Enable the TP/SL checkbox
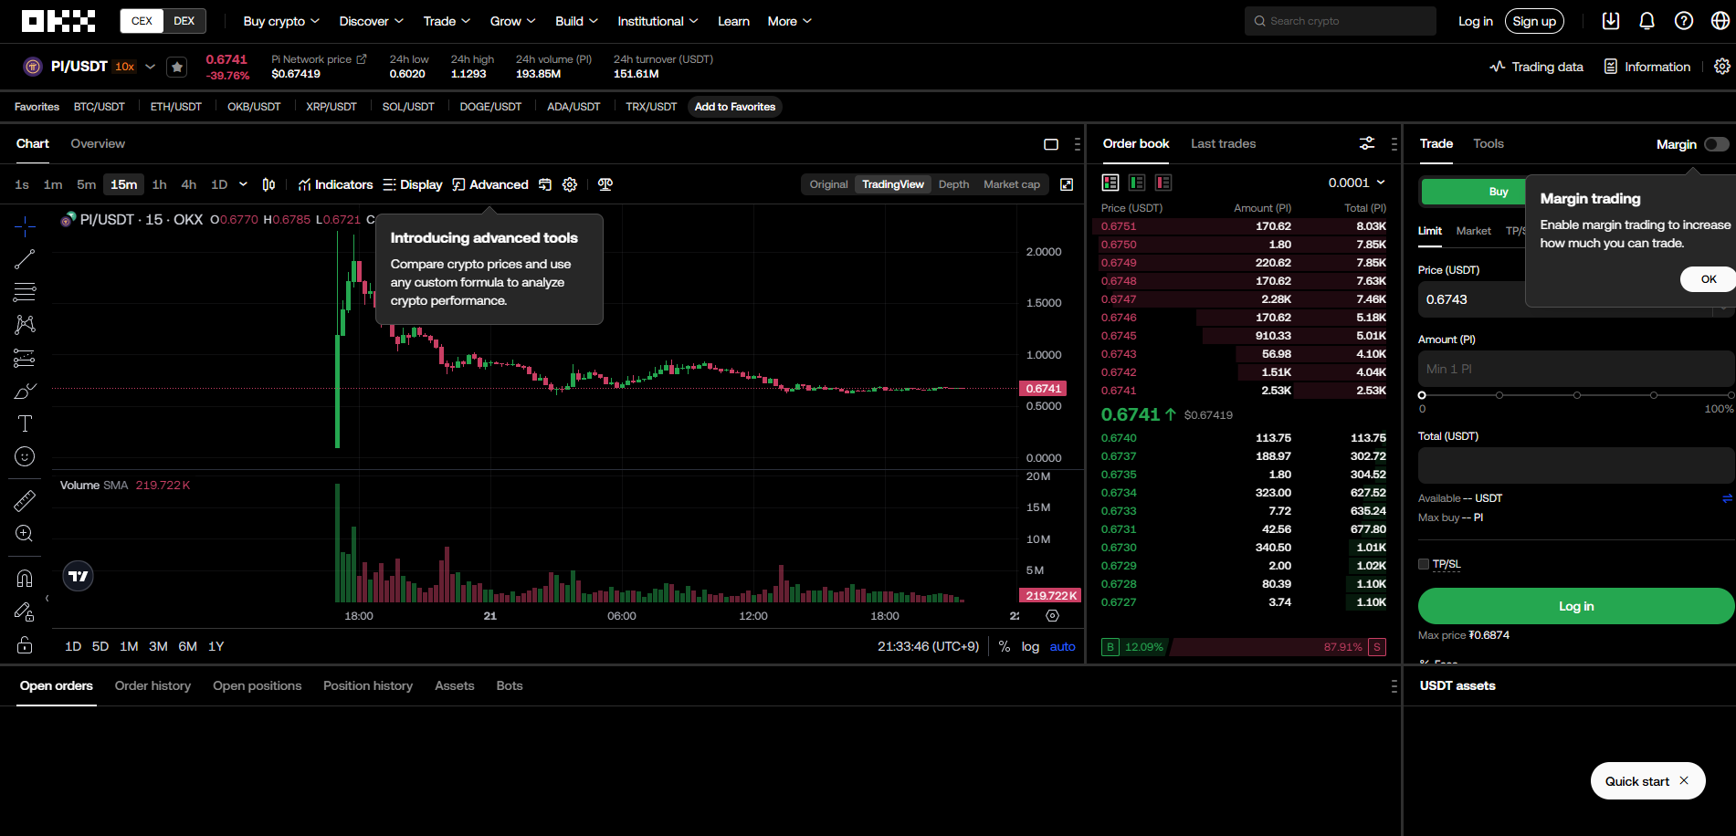The width and height of the screenshot is (1736, 836). point(1424,564)
